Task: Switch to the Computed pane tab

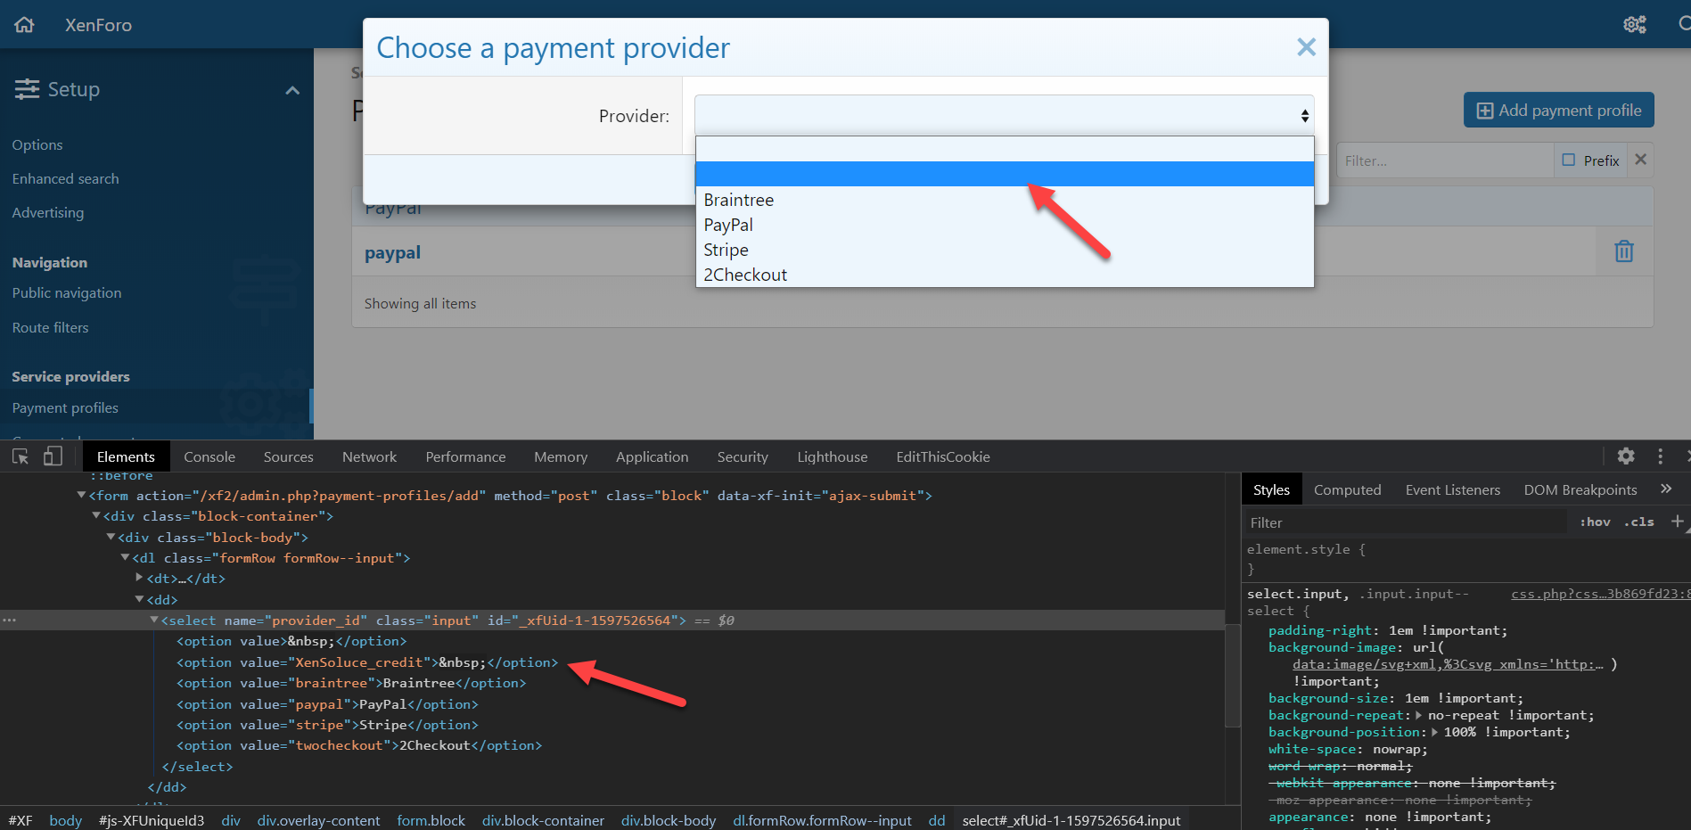Action: [x=1347, y=489]
